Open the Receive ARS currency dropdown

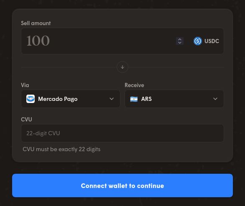click(x=174, y=99)
